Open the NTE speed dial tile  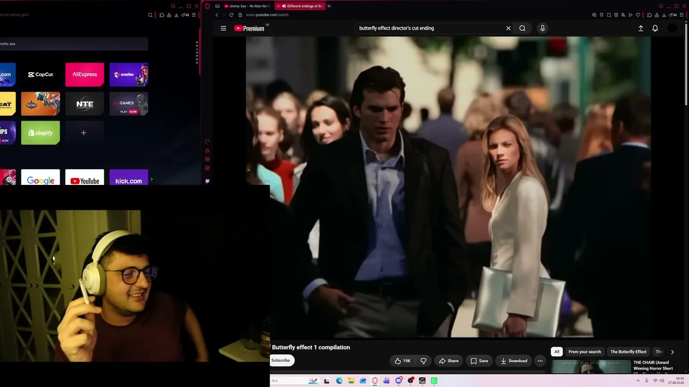point(85,104)
